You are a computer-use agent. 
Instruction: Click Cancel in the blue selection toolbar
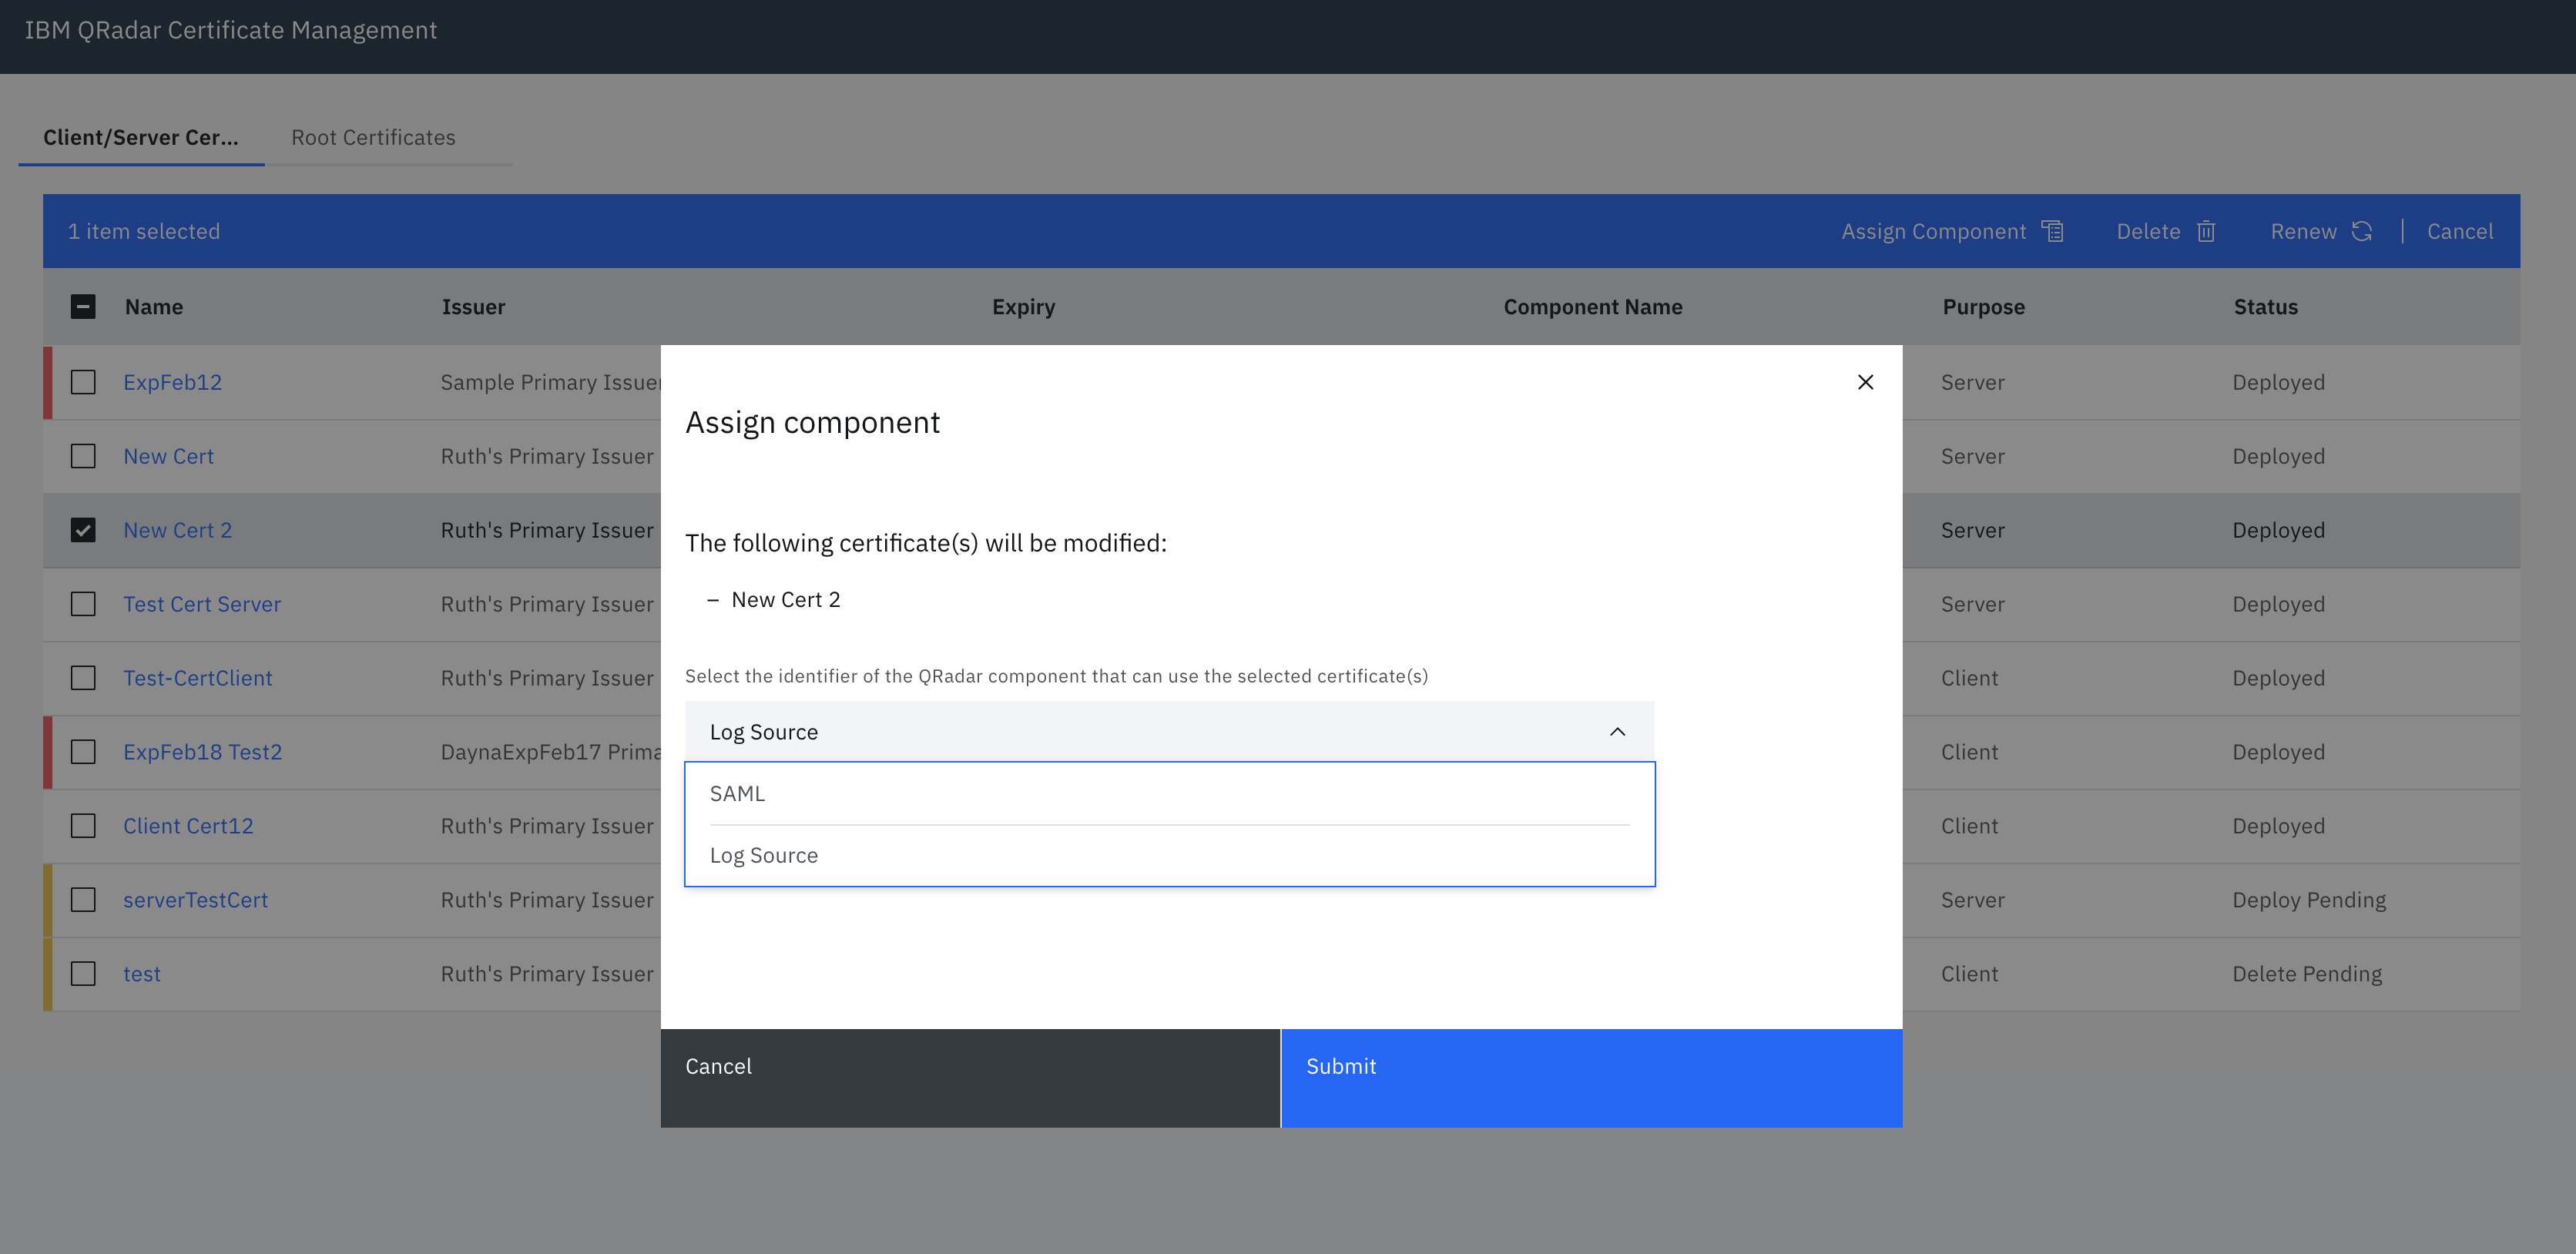click(2460, 230)
